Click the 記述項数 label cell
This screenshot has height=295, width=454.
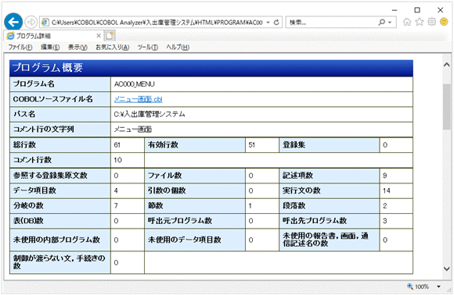tap(330, 176)
